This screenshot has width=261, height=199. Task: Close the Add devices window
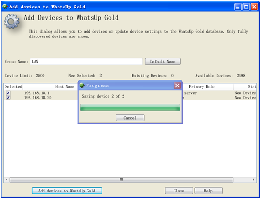(254, 7)
